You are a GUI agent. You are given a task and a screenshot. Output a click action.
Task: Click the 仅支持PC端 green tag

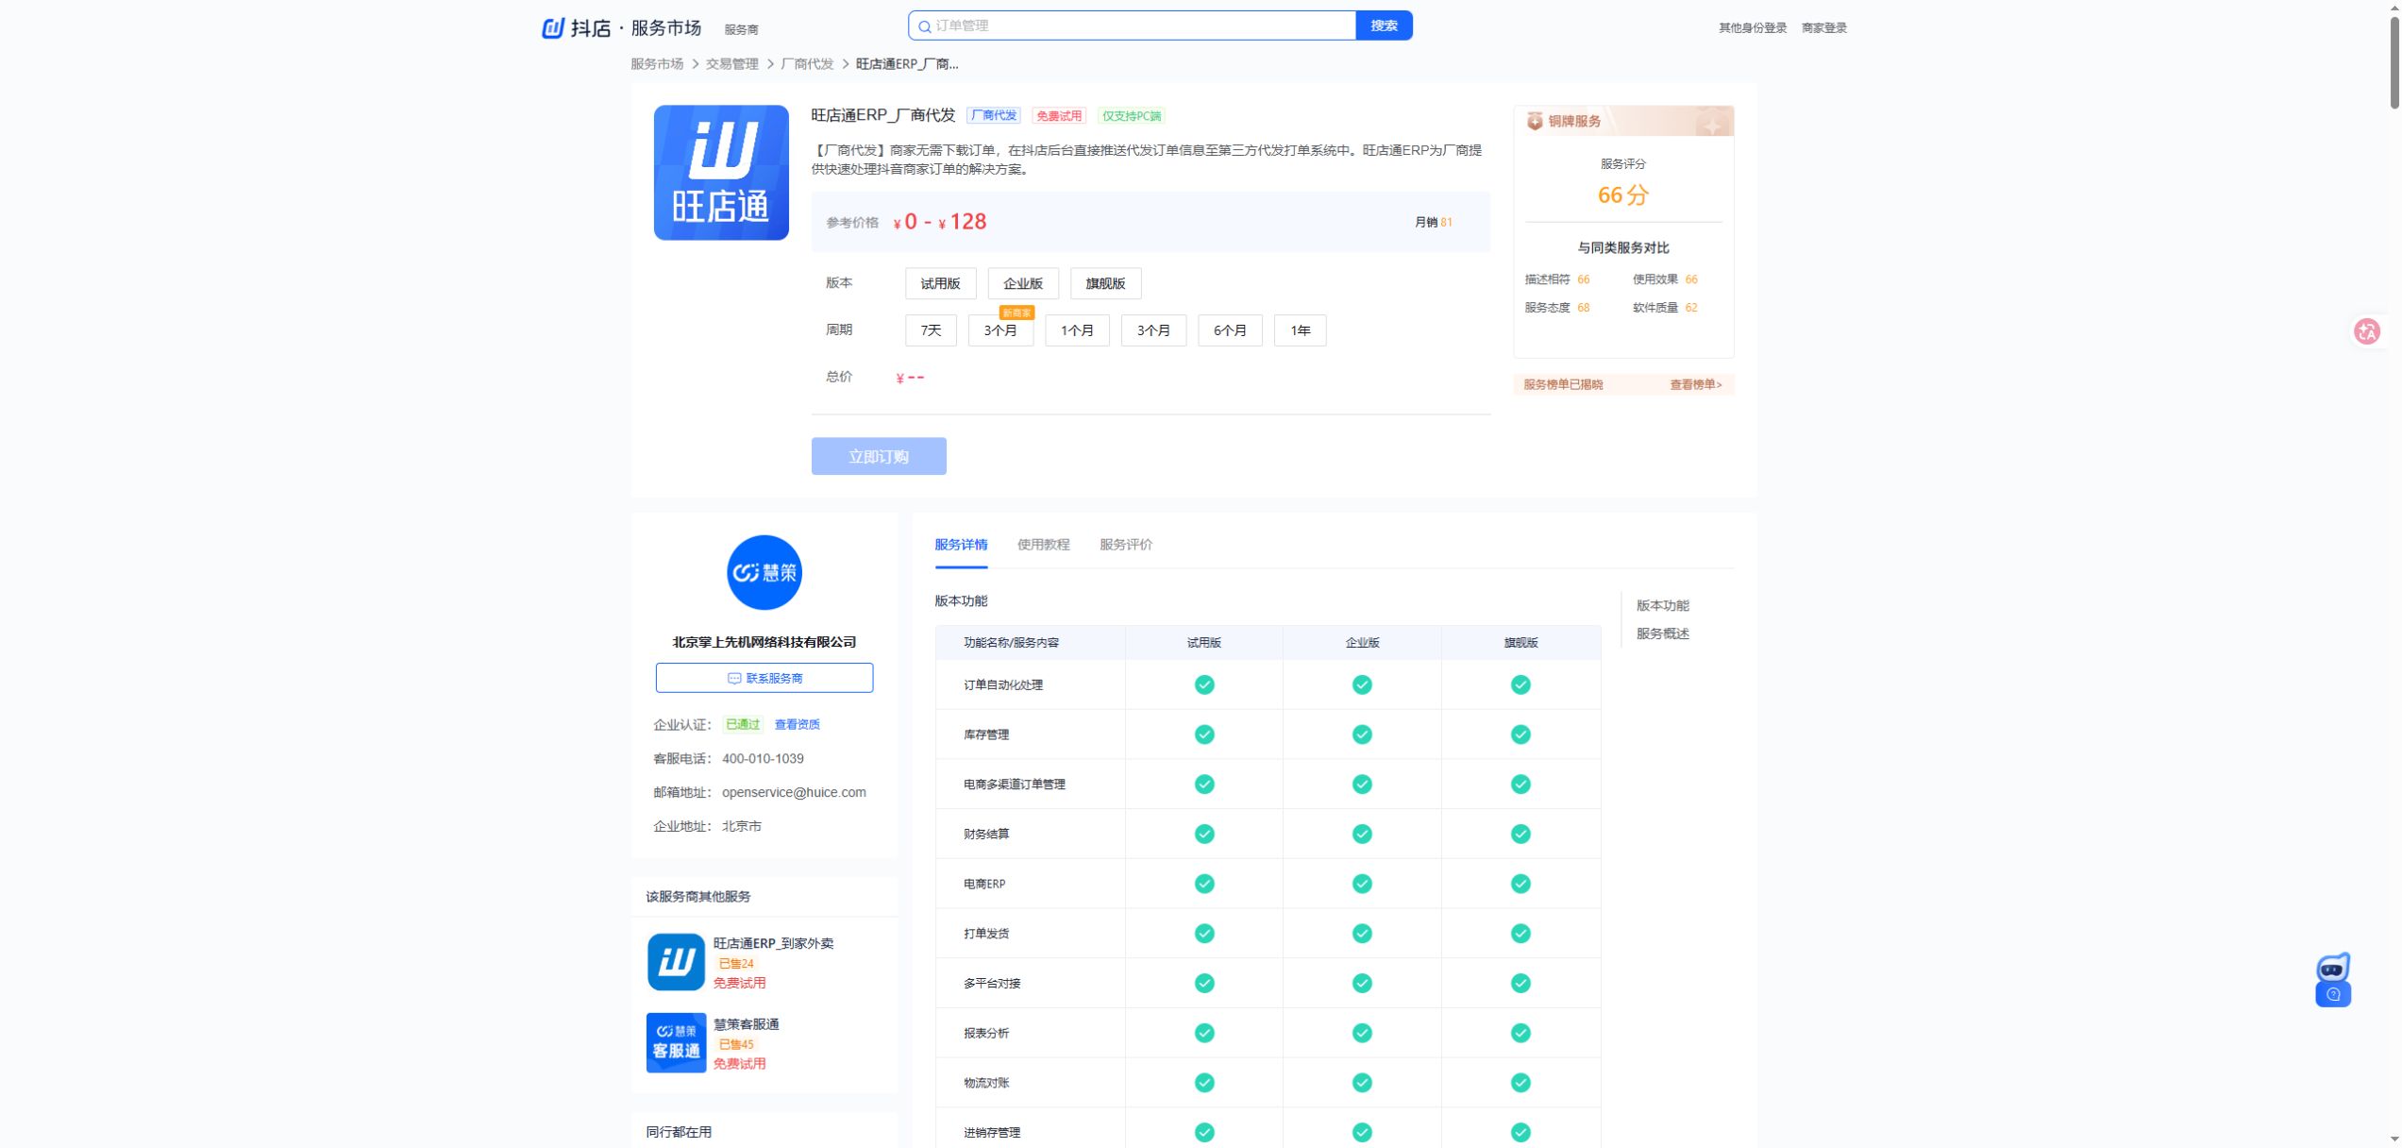pyautogui.click(x=1131, y=116)
